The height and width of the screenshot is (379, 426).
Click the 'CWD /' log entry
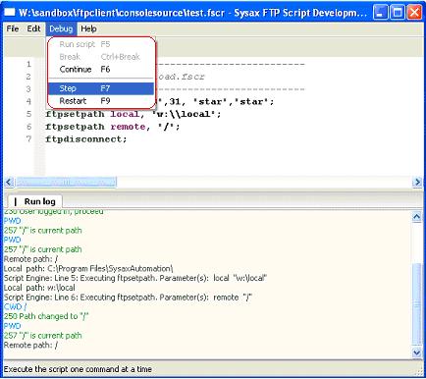(15, 306)
